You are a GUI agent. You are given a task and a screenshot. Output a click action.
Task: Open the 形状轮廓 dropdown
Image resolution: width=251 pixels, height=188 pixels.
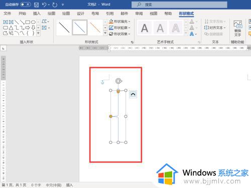(119, 28)
